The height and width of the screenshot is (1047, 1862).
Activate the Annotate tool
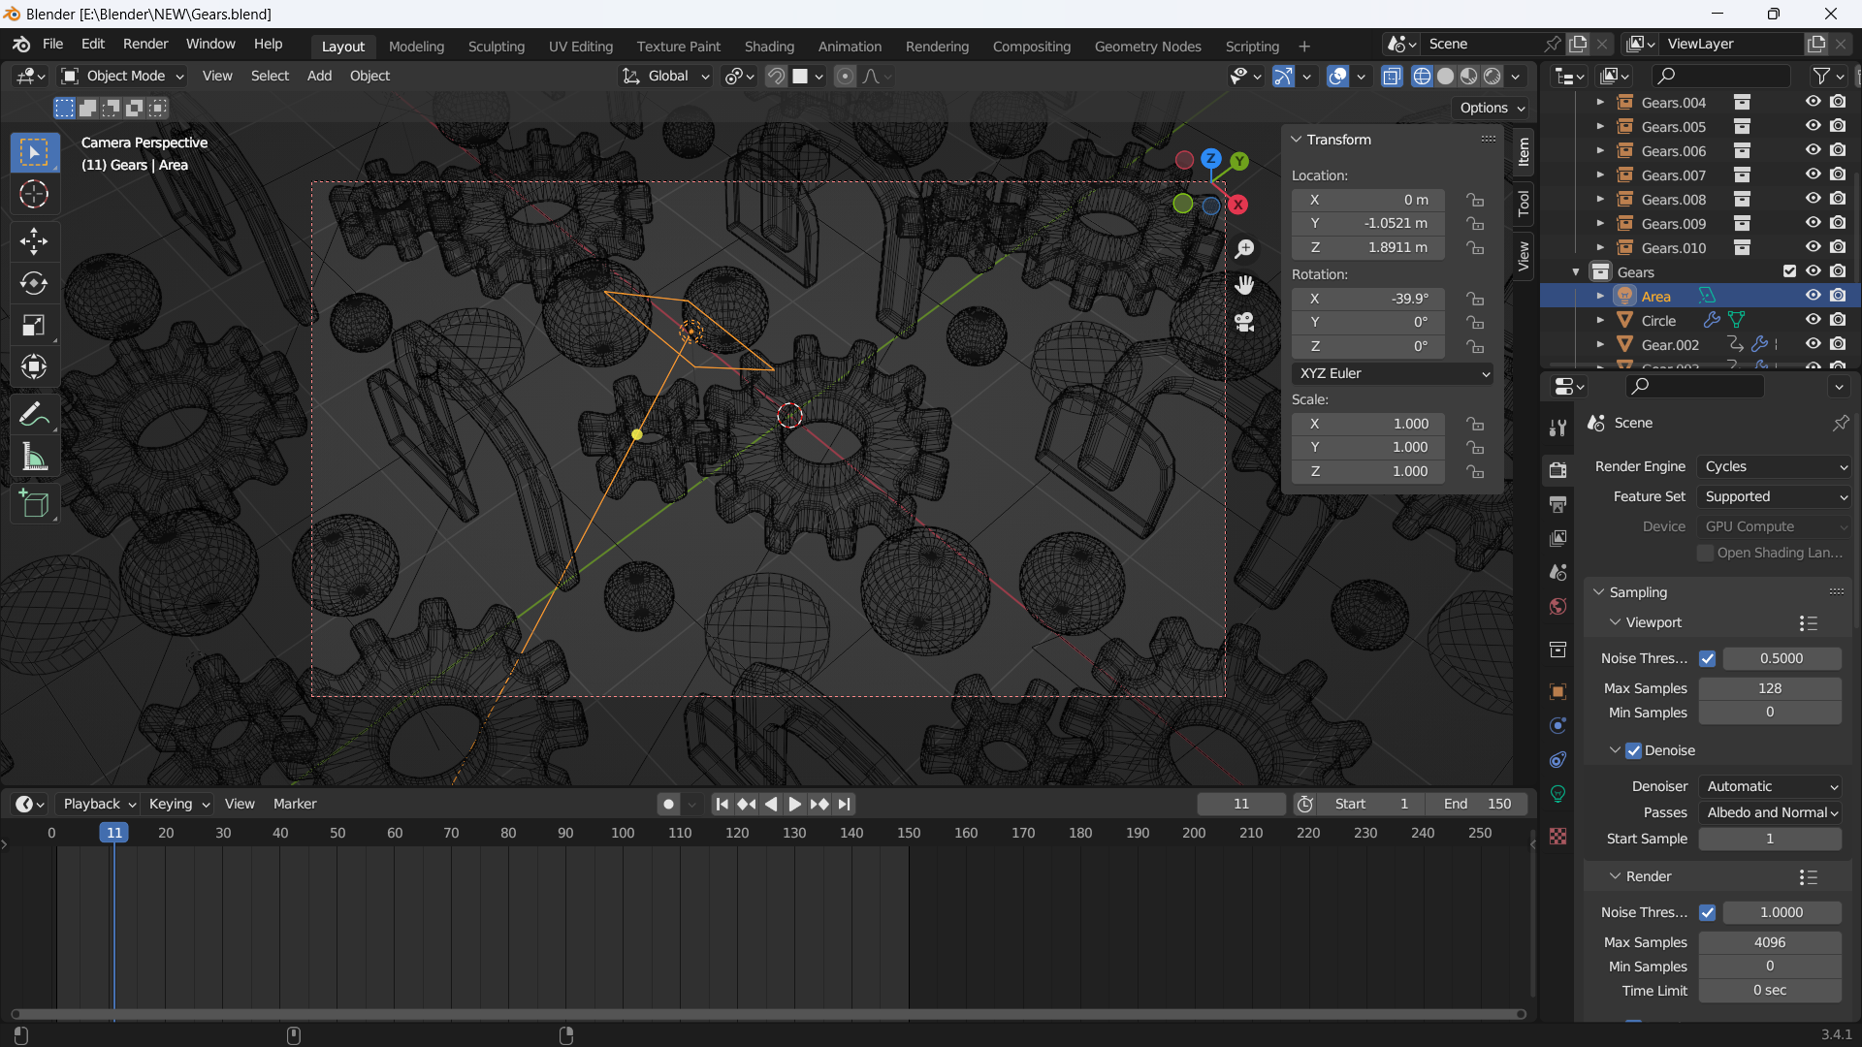(34, 415)
